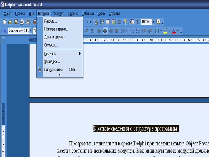Apply red font color

(x=174, y=31)
